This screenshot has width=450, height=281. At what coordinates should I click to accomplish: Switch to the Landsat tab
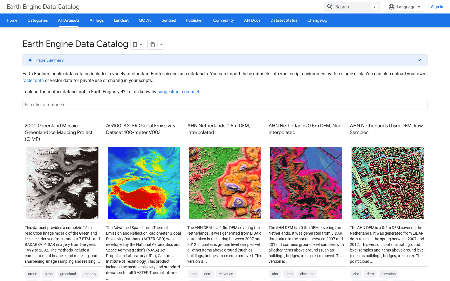(121, 20)
